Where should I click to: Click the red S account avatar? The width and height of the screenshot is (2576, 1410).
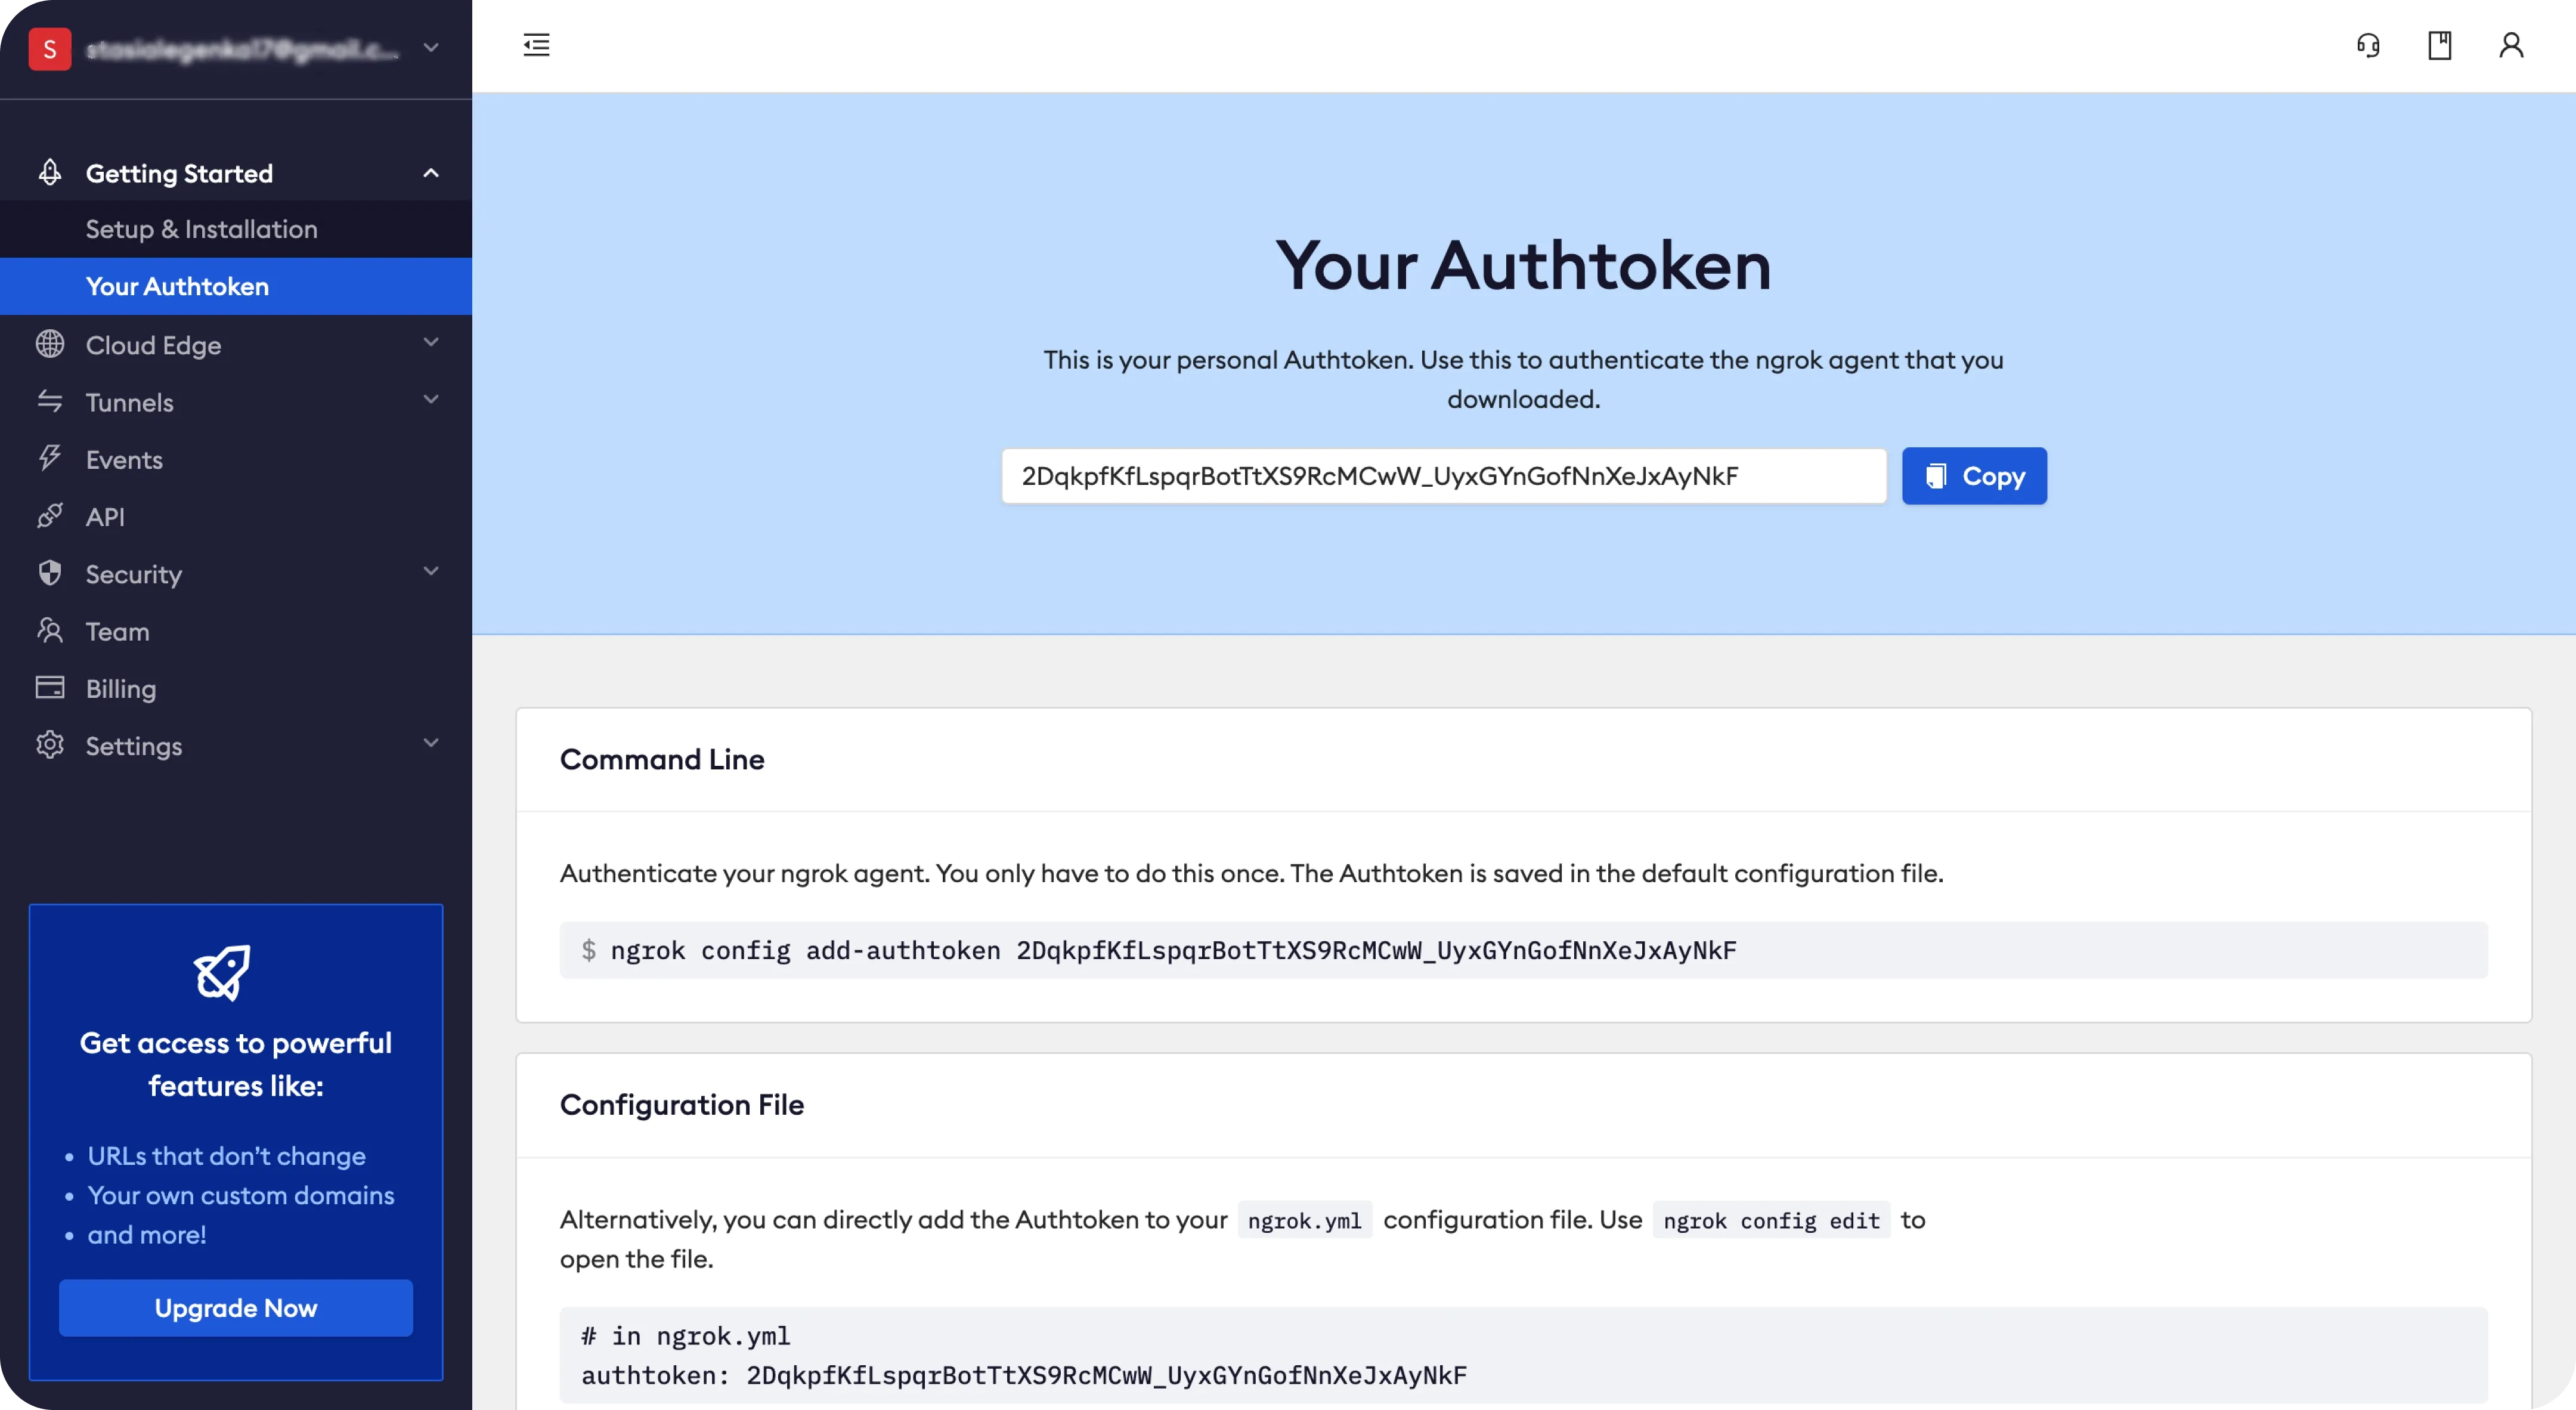click(x=49, y=49)
